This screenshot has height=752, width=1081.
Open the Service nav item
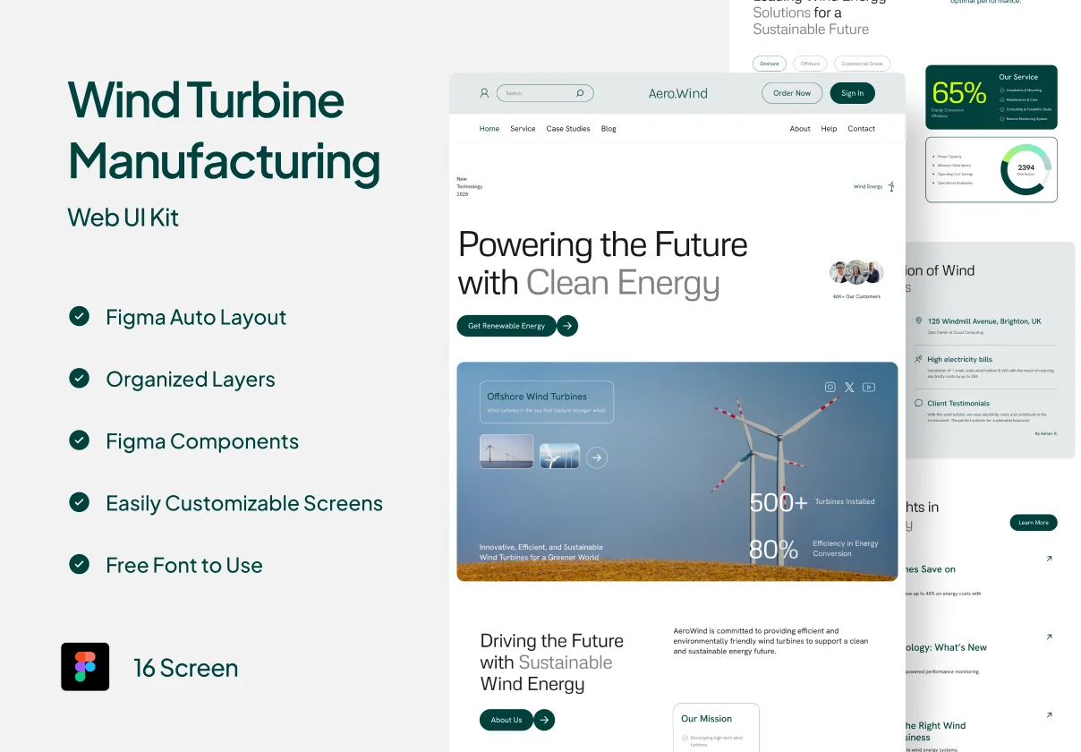point(523,129)
